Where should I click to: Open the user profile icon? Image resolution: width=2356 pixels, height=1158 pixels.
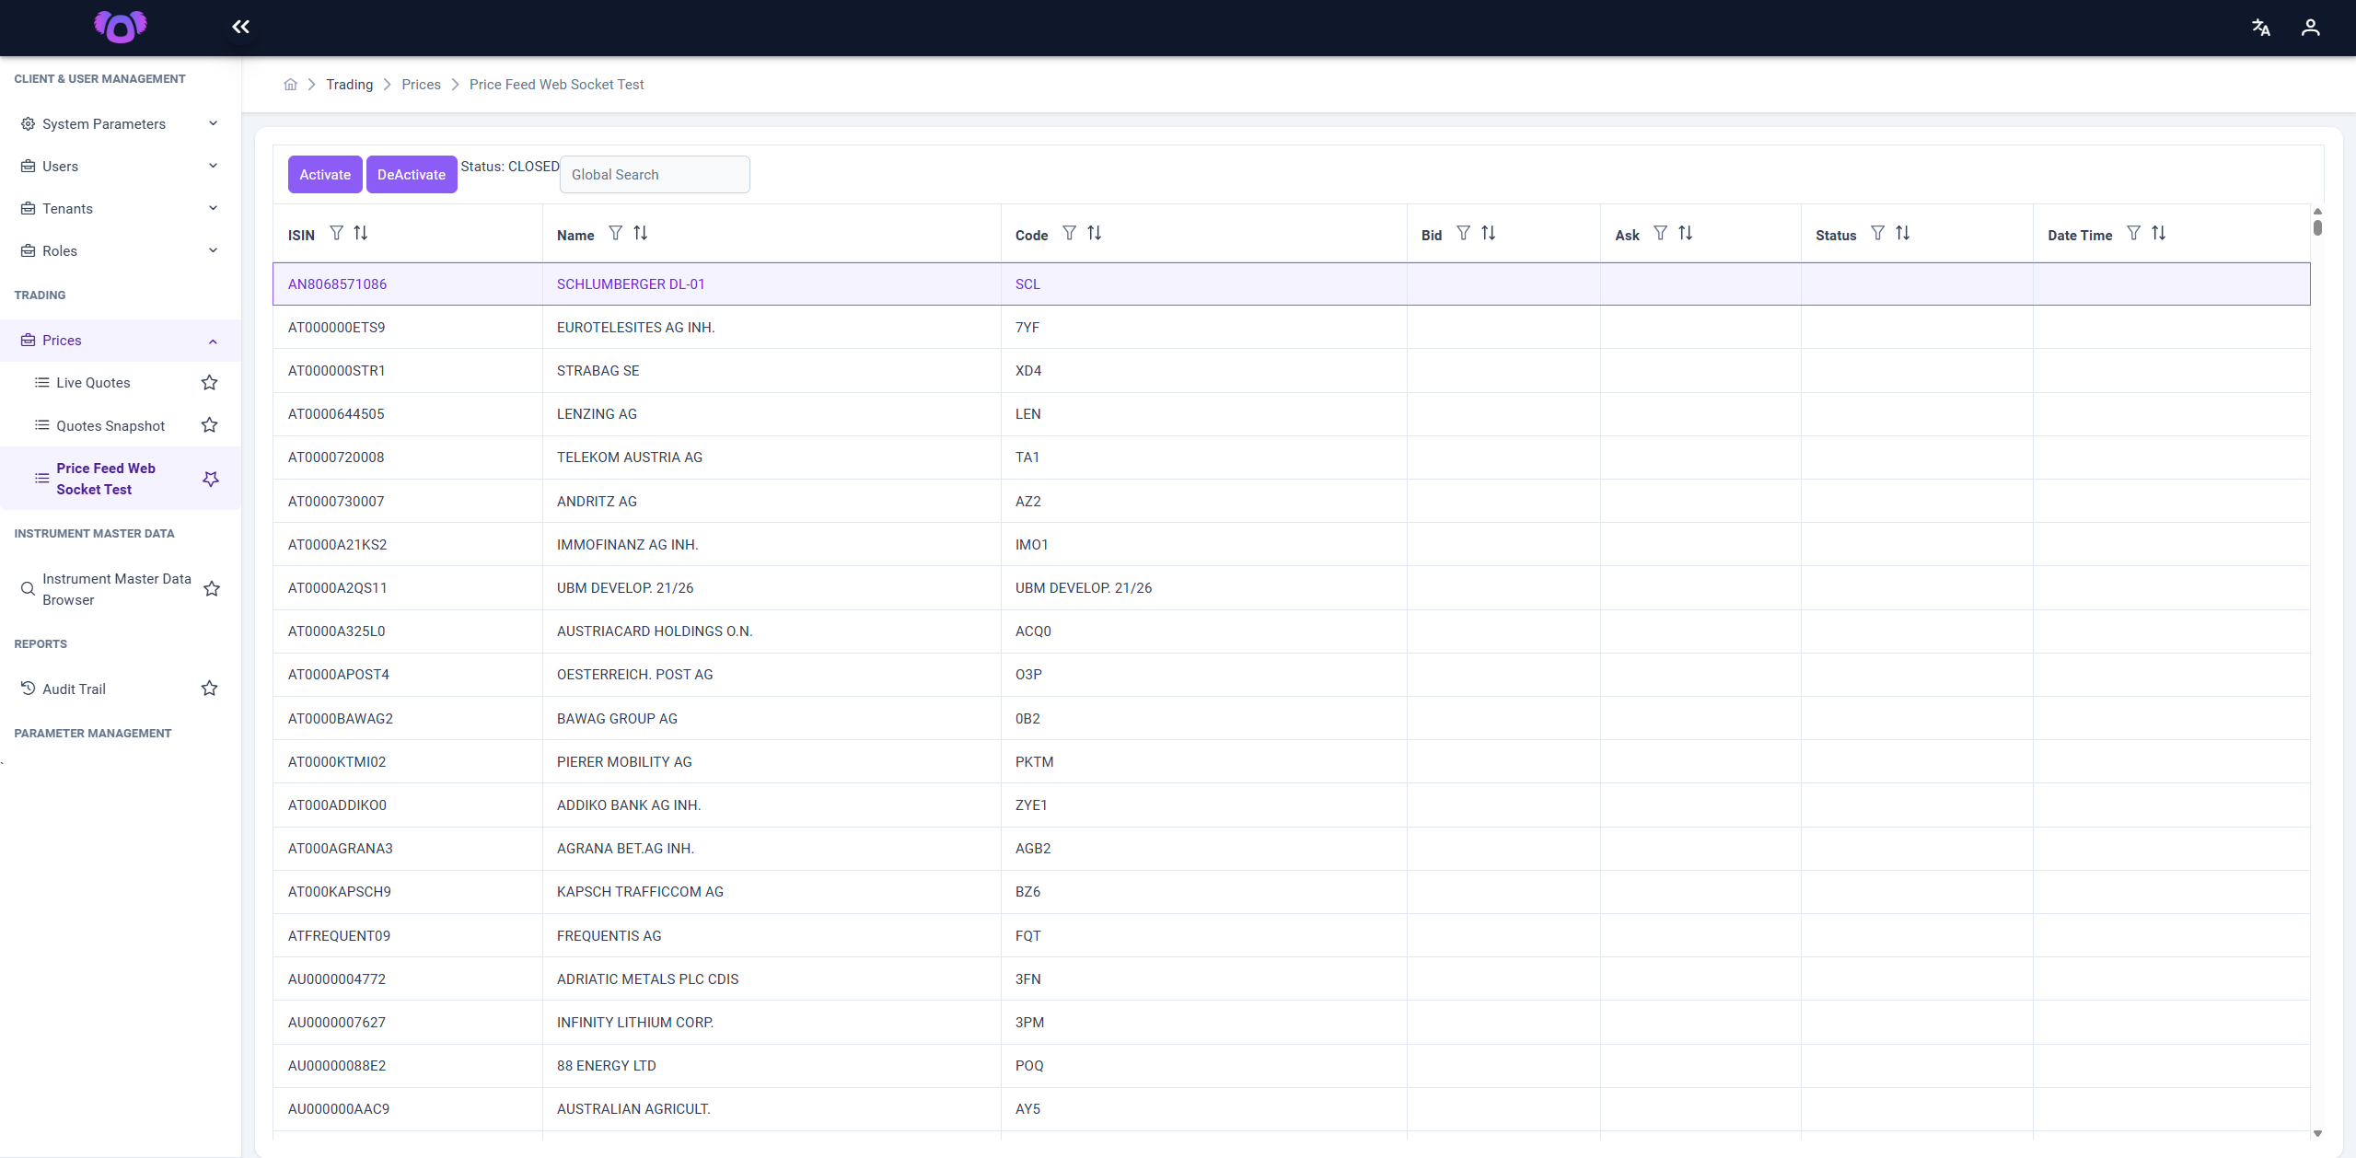[x=2310, y=28]
